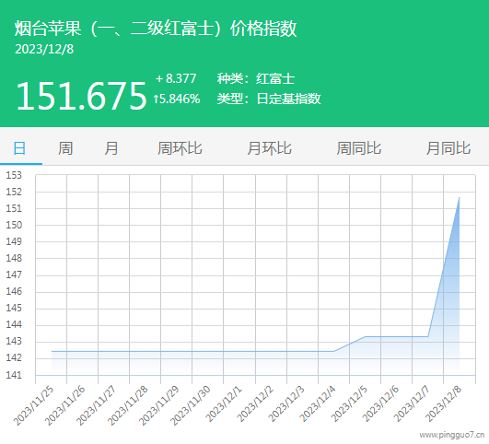Screen dimensions: 489x444
Task: Select the 周同比 tab
Action: (359, 148)
